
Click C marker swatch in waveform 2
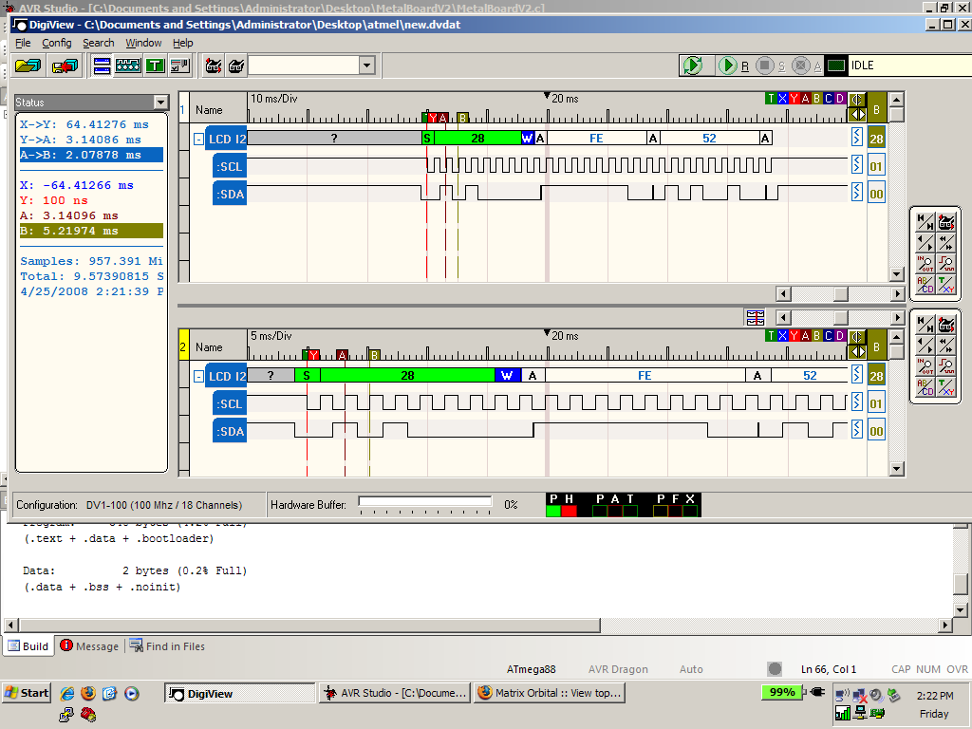[828, 335]
